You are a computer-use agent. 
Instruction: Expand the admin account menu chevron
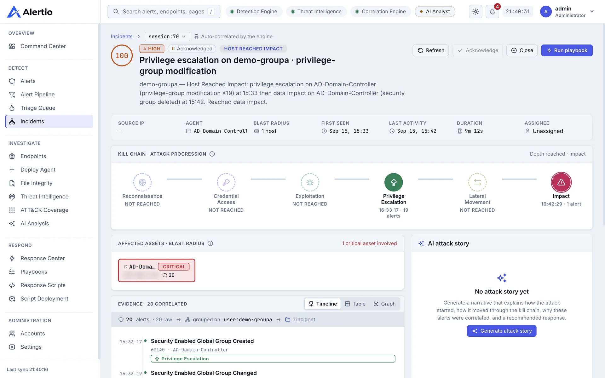pyautogui.click(x=592, y=12)
